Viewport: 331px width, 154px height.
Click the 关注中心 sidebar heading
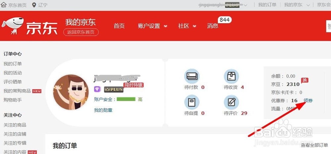click(13, 115)
